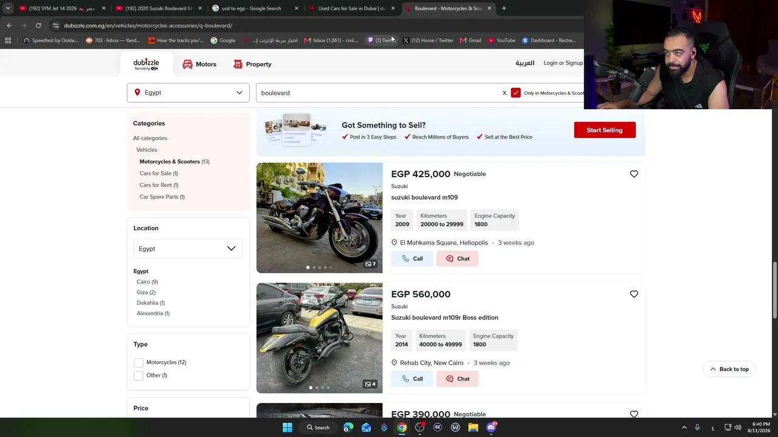
Task: Switch to the 2020 Suzuki Boulevard tab
Action: click(159, 8)
